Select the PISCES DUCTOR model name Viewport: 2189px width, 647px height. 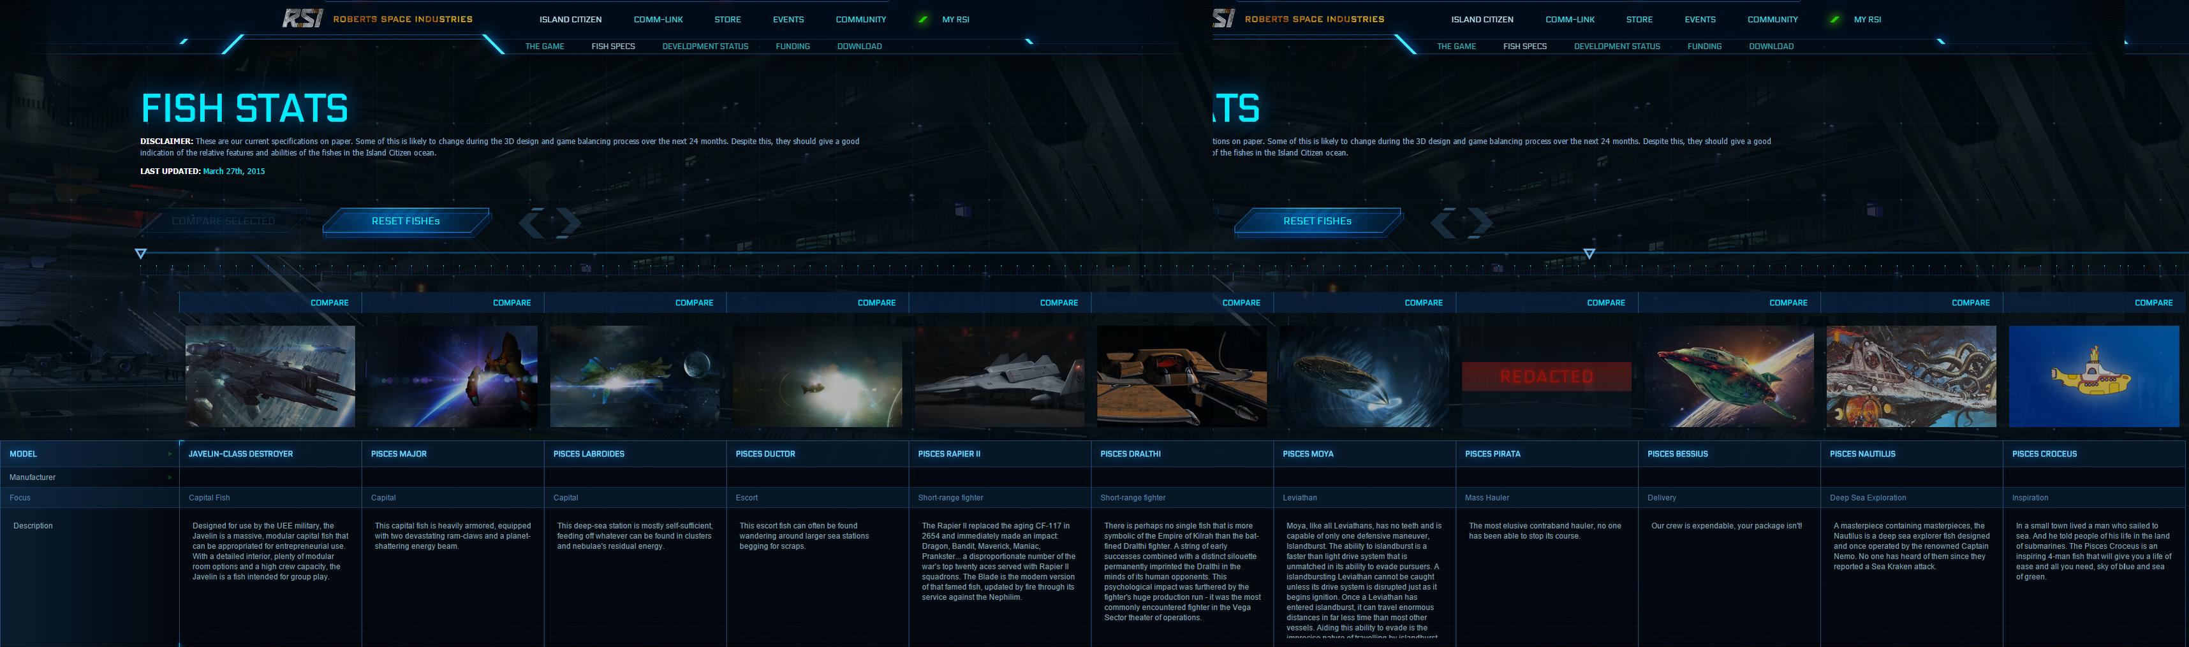(765, 454)
